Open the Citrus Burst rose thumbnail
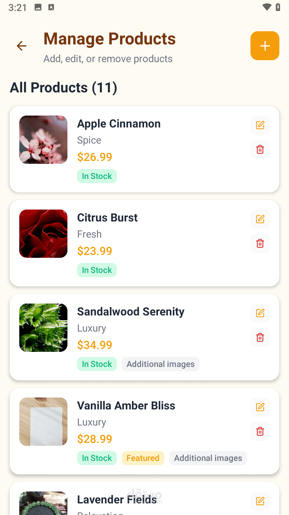The height and width of the screenshot is (515, 289). 43,234
